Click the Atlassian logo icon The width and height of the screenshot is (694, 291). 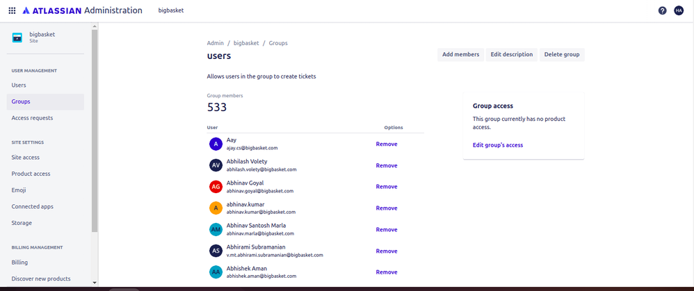(26, 10)
